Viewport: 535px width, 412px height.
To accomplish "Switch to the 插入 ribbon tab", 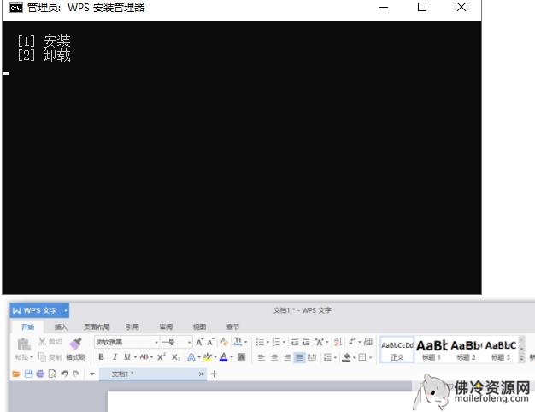I will pyautogui.click(x=61, y=327).
